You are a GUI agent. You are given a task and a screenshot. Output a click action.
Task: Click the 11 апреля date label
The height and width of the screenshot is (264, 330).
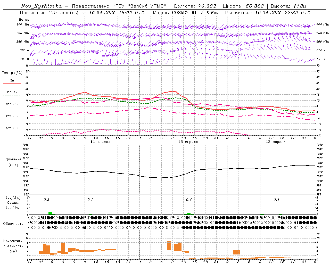(x=100, y=142)
